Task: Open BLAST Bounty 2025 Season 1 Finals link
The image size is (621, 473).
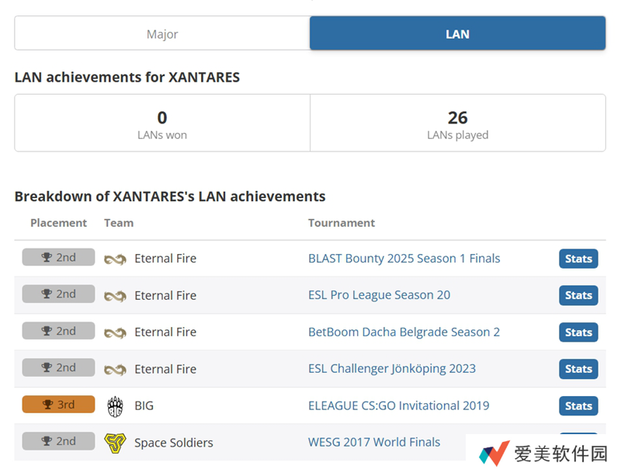Action: pos(404,259)
